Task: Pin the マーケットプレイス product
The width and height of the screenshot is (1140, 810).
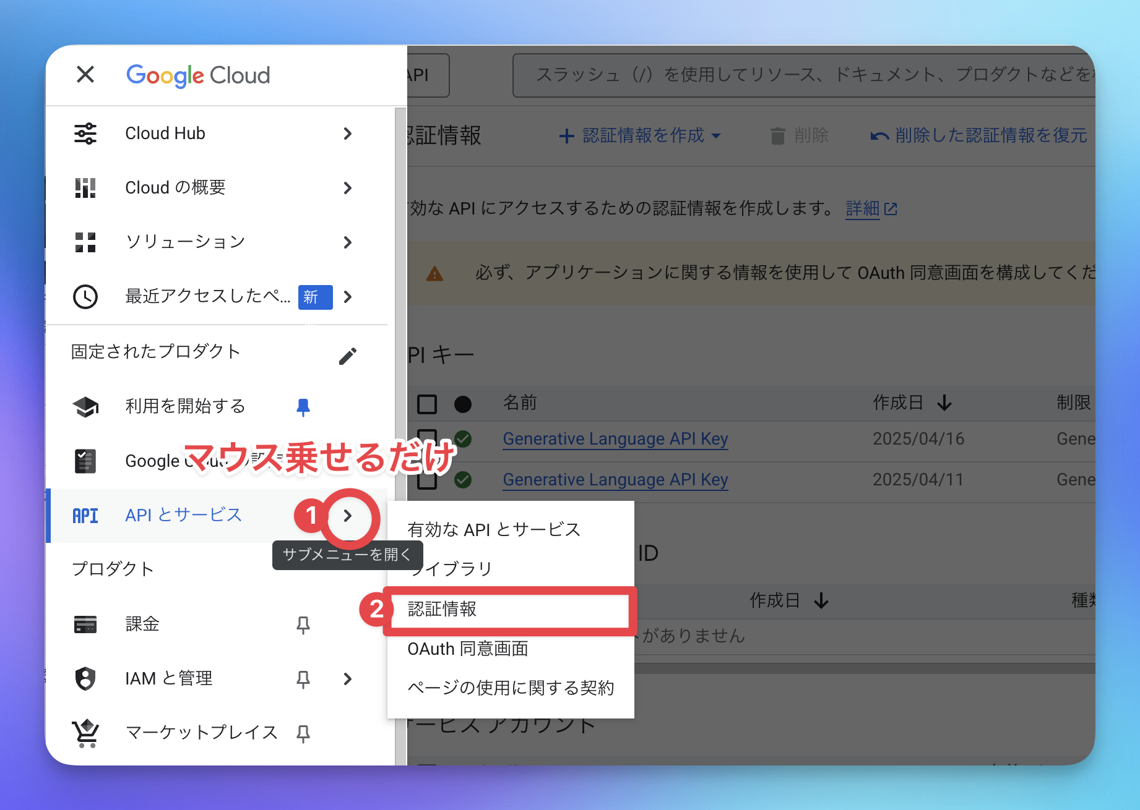Action: pos(303,733)
